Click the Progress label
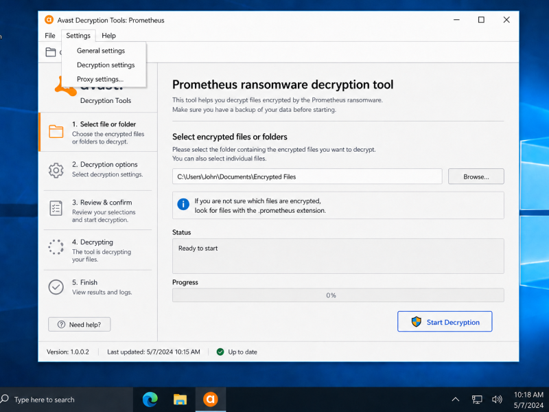549x412 pixels. coord(185,282)
